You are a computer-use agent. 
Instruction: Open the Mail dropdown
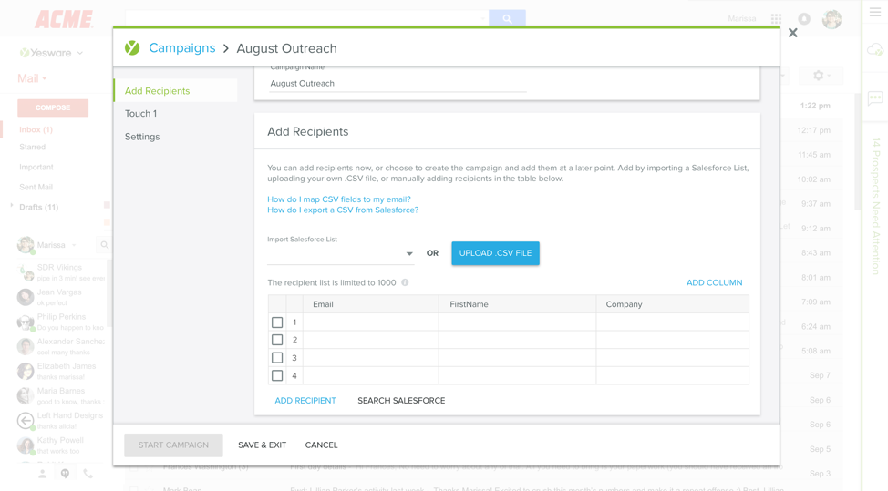[x=32, y=78]
